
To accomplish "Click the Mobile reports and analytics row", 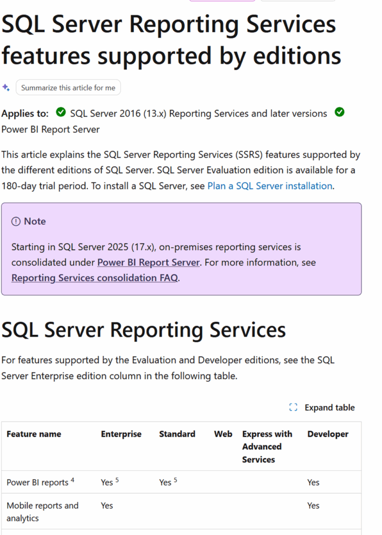I will (42, 512).
